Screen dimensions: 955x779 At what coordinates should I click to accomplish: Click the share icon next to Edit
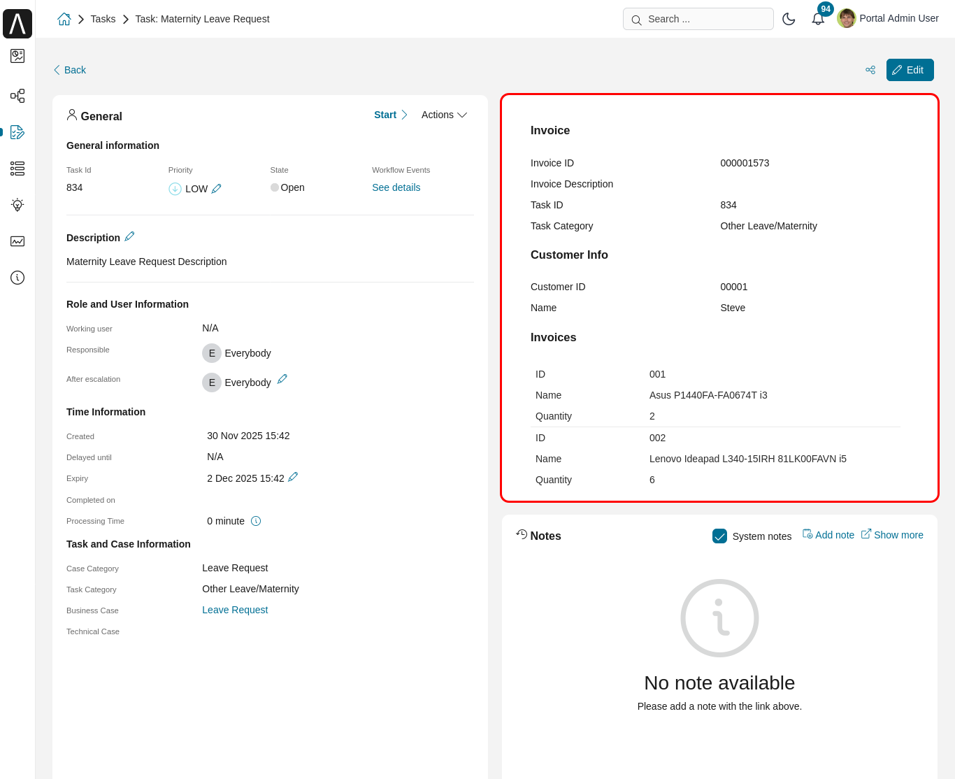(x=870, y=70)
